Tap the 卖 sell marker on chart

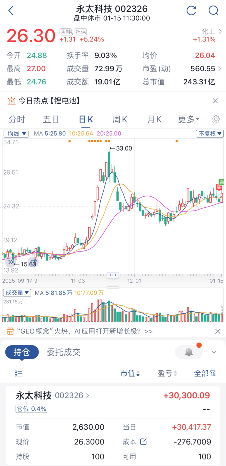[221, 182]
